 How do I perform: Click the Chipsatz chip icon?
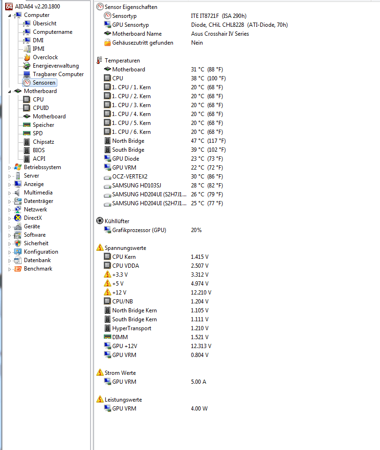coord(27,142)
